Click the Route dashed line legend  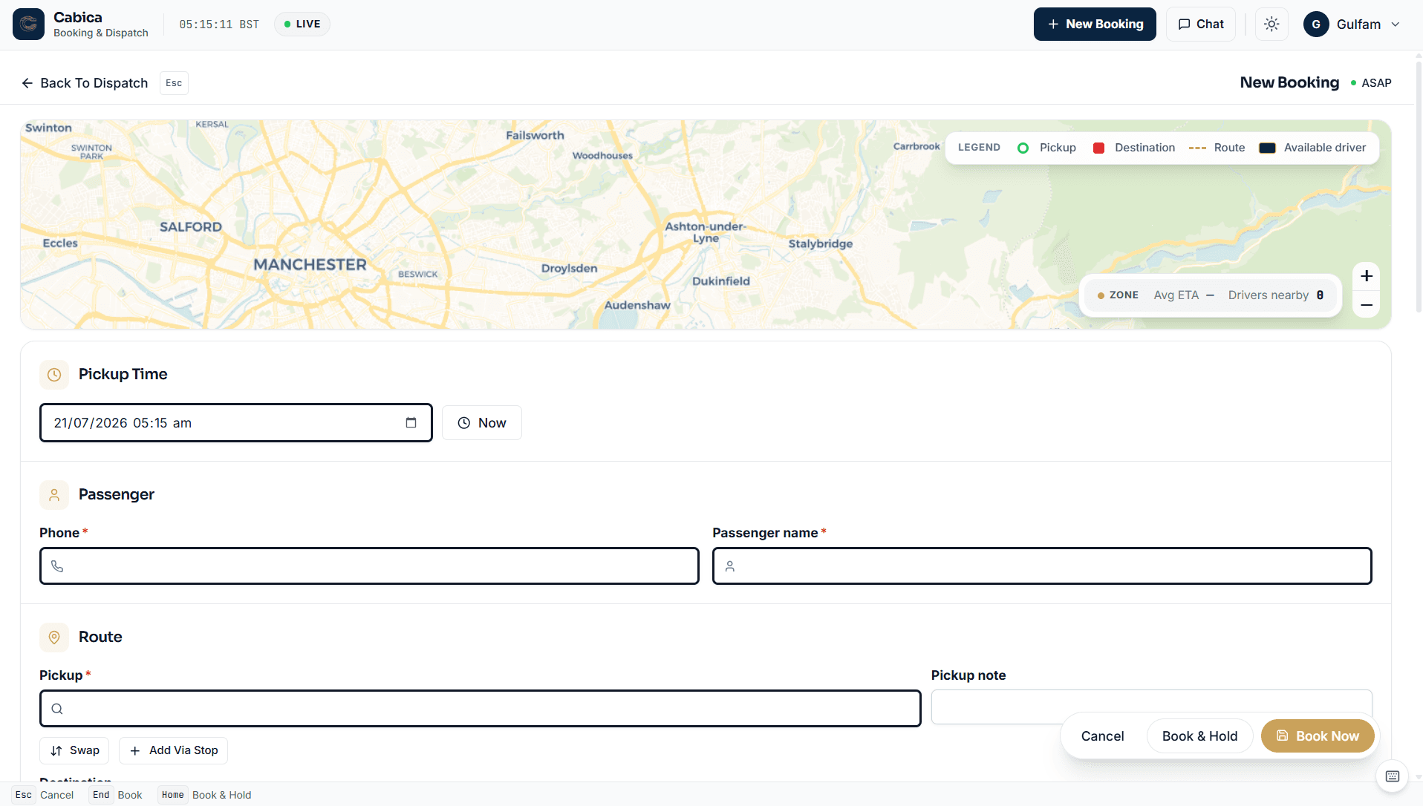point(1197,148)
